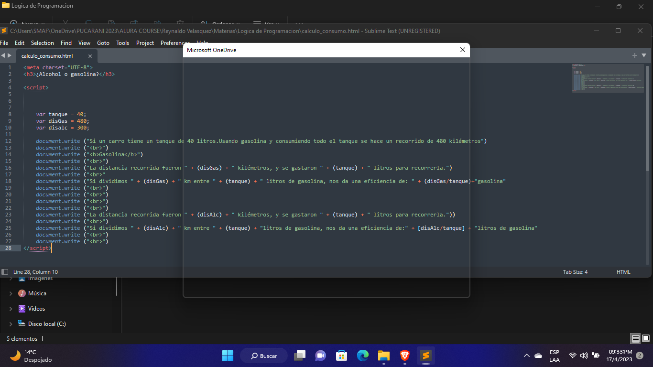This screenshot has width=653, height=367.
Task: Open Videos in Explorer navigation pane
Action: tap(32, 309)
